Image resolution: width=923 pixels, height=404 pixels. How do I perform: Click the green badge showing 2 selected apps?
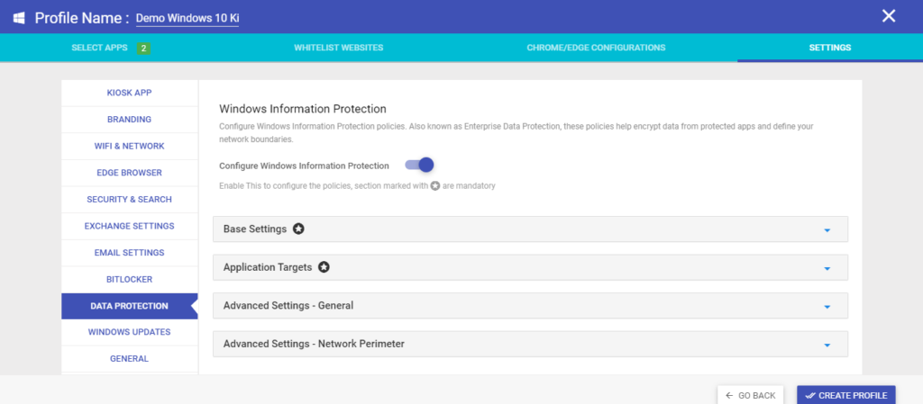[143, 49]
